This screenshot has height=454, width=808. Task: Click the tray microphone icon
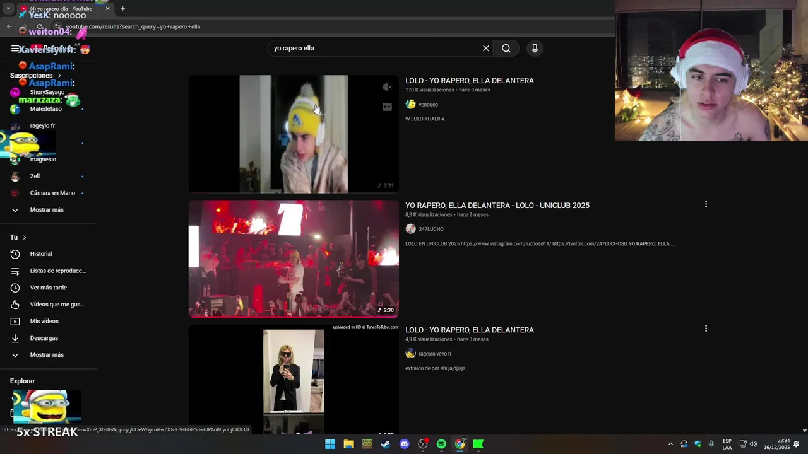711,444
